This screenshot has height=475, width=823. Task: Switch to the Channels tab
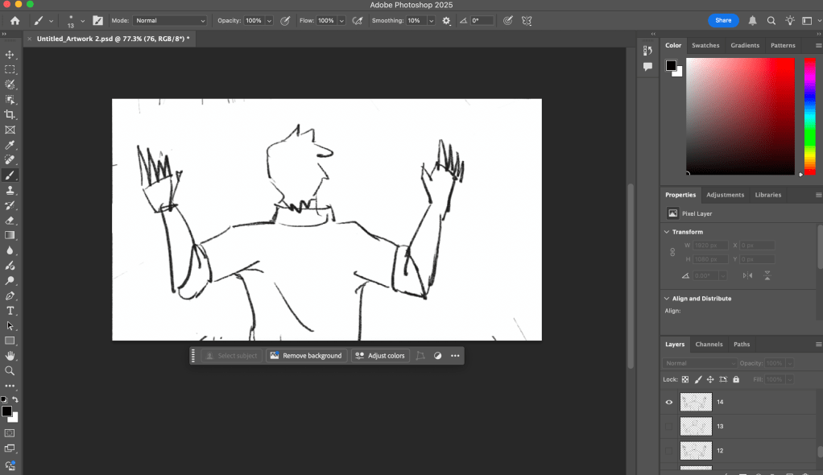pos(709,345)
